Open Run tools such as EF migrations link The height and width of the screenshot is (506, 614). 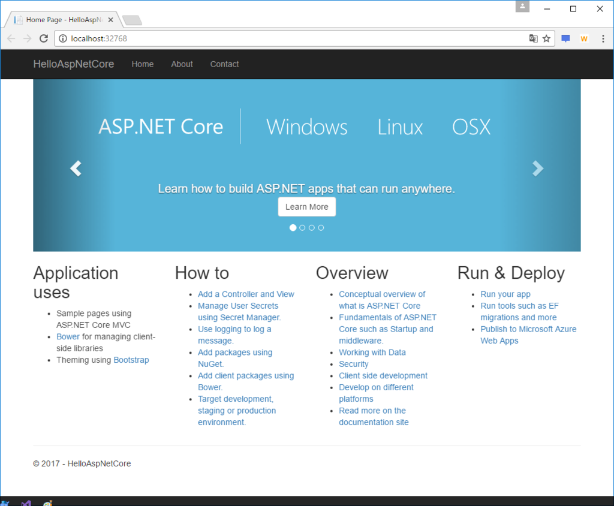519,312
